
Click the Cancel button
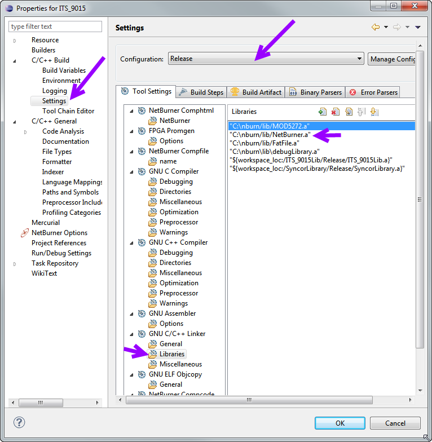[395, 423]
